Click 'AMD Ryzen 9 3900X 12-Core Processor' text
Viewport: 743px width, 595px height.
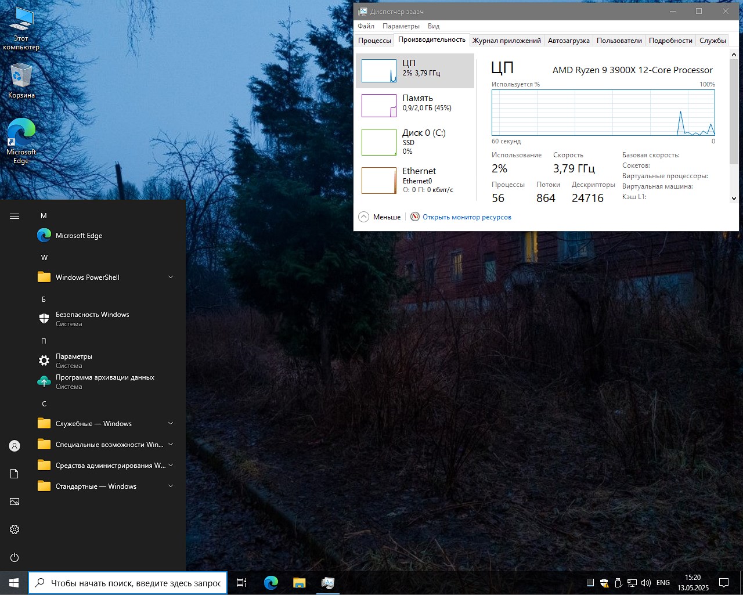(x=633, y=70)
